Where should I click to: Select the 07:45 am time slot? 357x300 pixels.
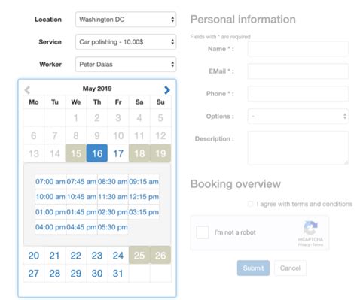point(81,181)
